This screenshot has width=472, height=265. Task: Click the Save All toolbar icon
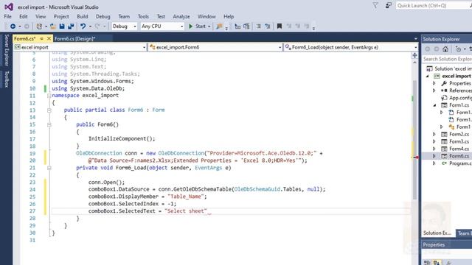(x=71, y=26)
